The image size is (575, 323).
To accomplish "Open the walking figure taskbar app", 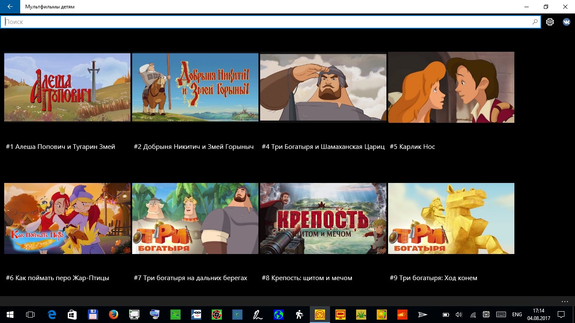I will 299,315.
